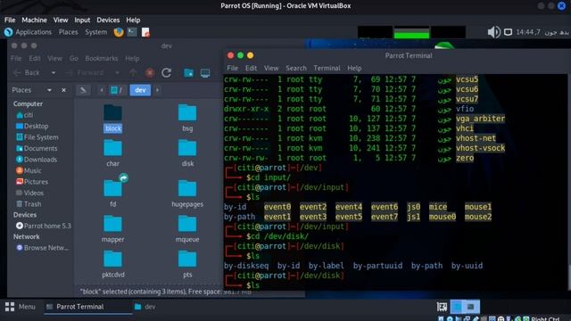Select Documents in Places sidebar
Image resolution: width=571 pixels, height=321 pixels.
pos(37,149)
